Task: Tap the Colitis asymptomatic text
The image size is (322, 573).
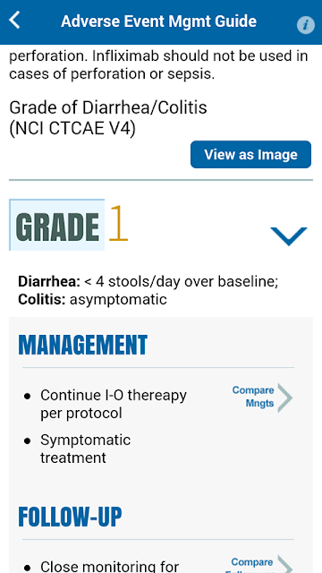Action: (x=92, y=299)
